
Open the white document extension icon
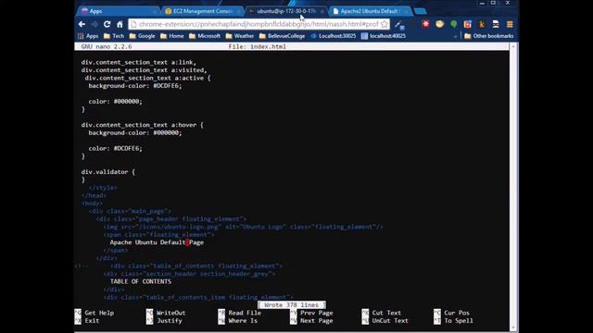(x=496, y=24)
